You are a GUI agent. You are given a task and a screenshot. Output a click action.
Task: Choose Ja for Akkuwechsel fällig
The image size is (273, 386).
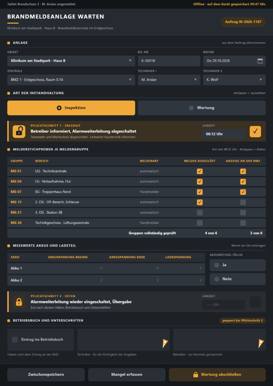(238, 265)
